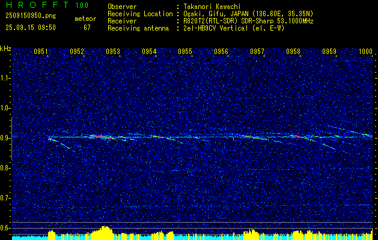Click the 2el-HB9CV Vertical antenna text
This screenshot has height=240, width=378.
[x=234, y=28]
